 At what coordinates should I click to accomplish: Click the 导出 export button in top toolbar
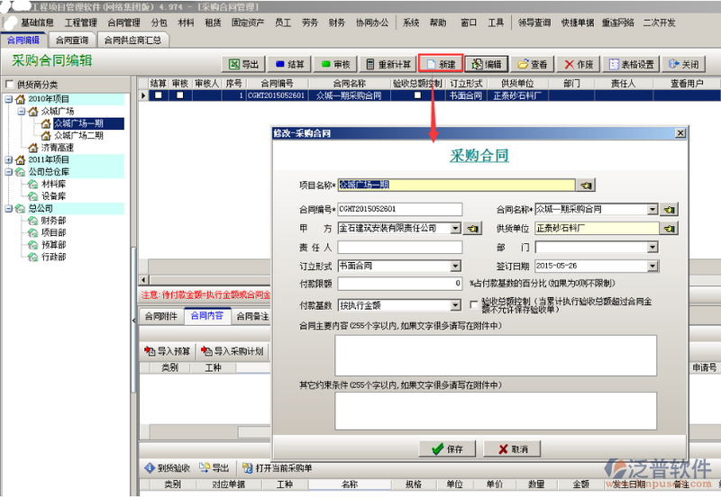[x=243, y=65]
